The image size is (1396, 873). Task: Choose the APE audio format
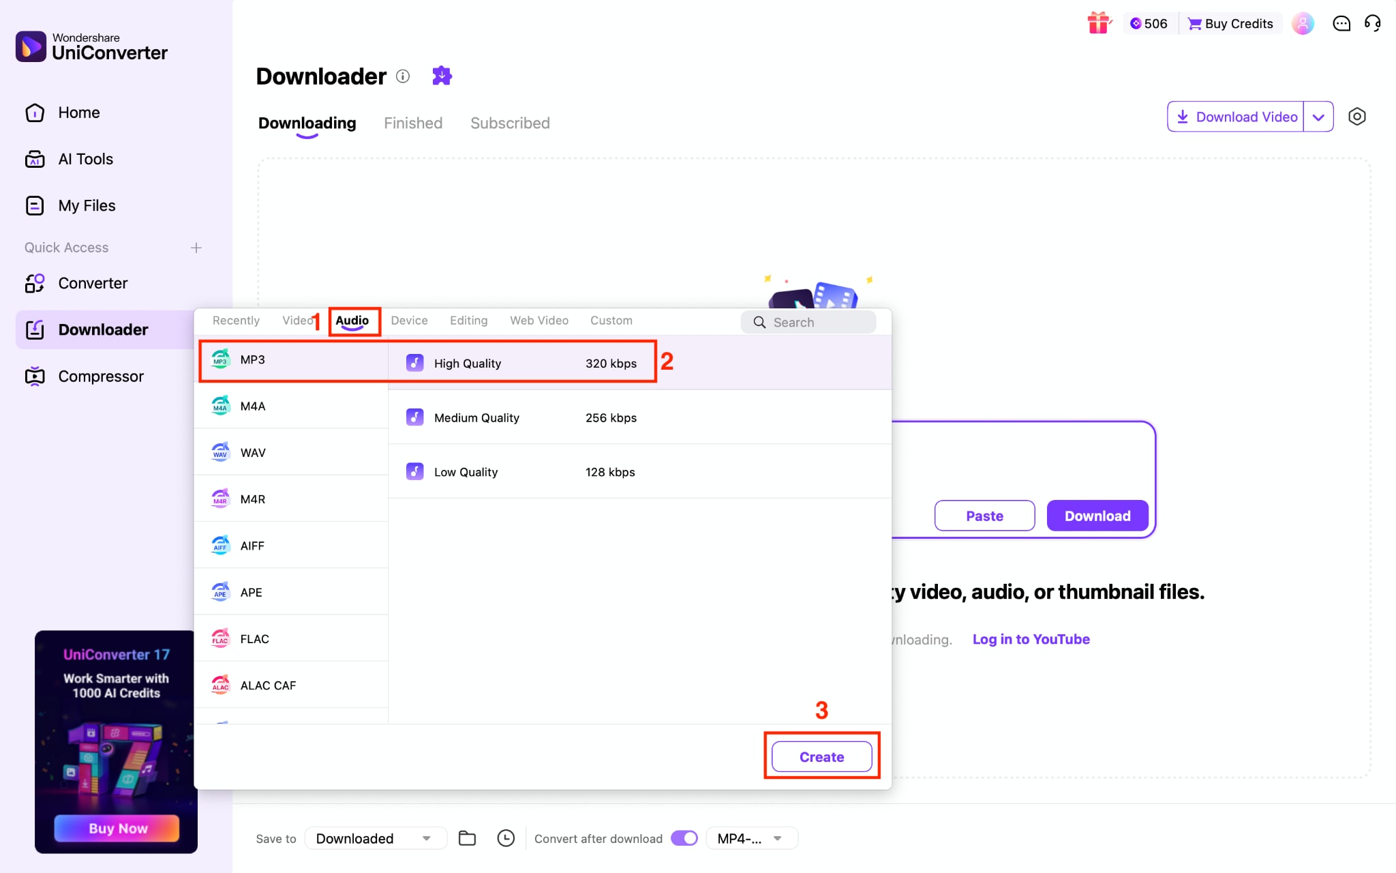tap(291, 593)
